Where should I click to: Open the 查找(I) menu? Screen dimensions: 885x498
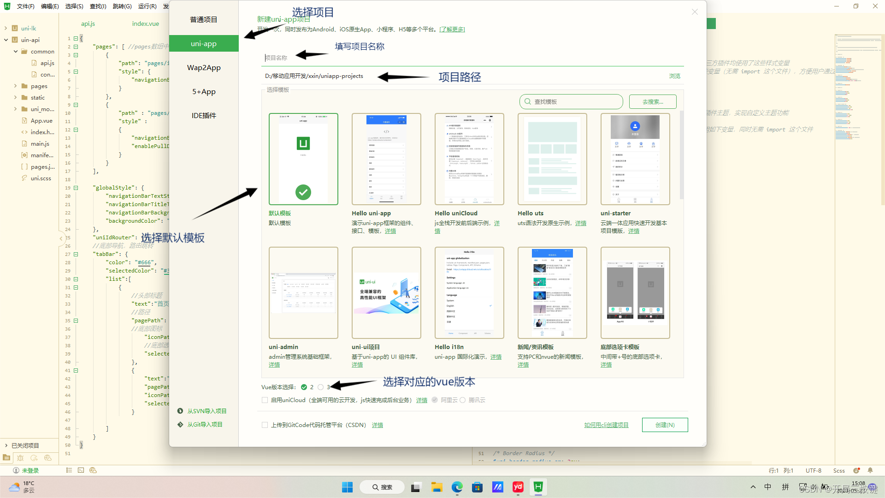pyautogui.click(x=98, y=6)
